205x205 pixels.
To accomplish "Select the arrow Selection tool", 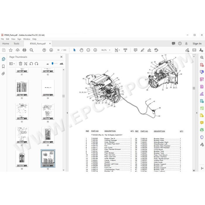I will coord(74,50).
